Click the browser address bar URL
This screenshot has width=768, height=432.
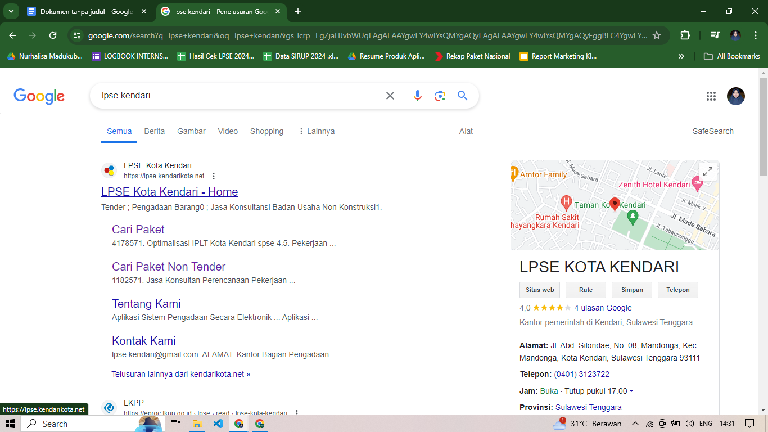click(x=368, y=35)
